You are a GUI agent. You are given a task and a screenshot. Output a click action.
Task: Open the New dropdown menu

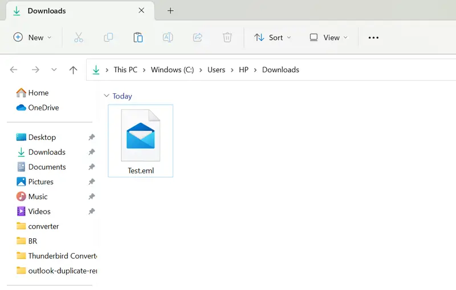(32, 38)
